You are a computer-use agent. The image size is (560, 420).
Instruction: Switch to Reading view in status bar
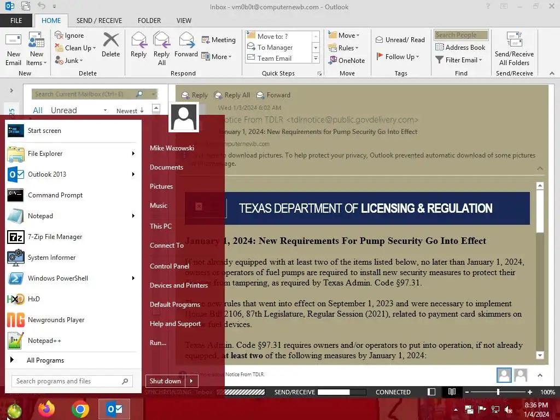click(452, 392)
